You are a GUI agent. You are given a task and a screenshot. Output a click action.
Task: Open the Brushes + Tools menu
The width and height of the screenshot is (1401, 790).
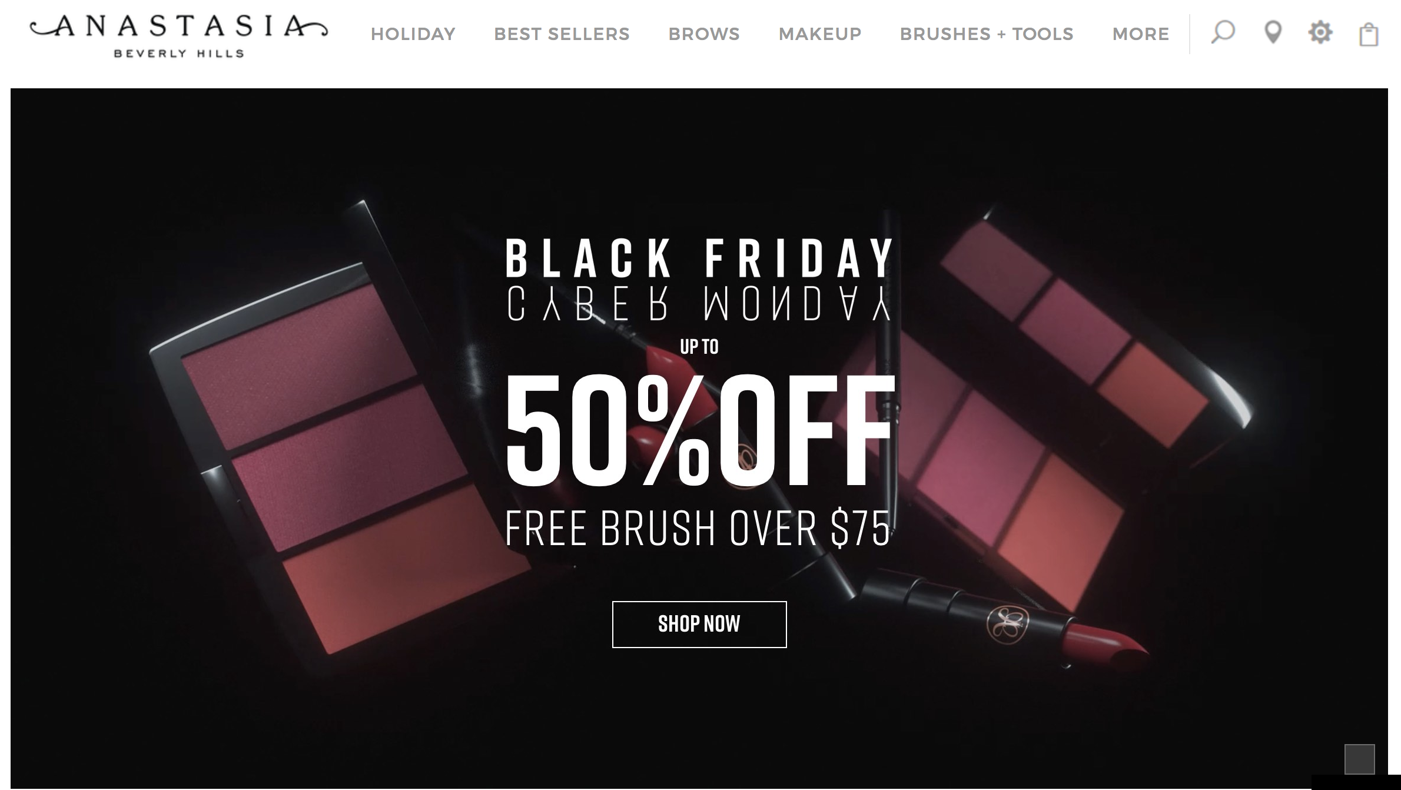point(987,34)
